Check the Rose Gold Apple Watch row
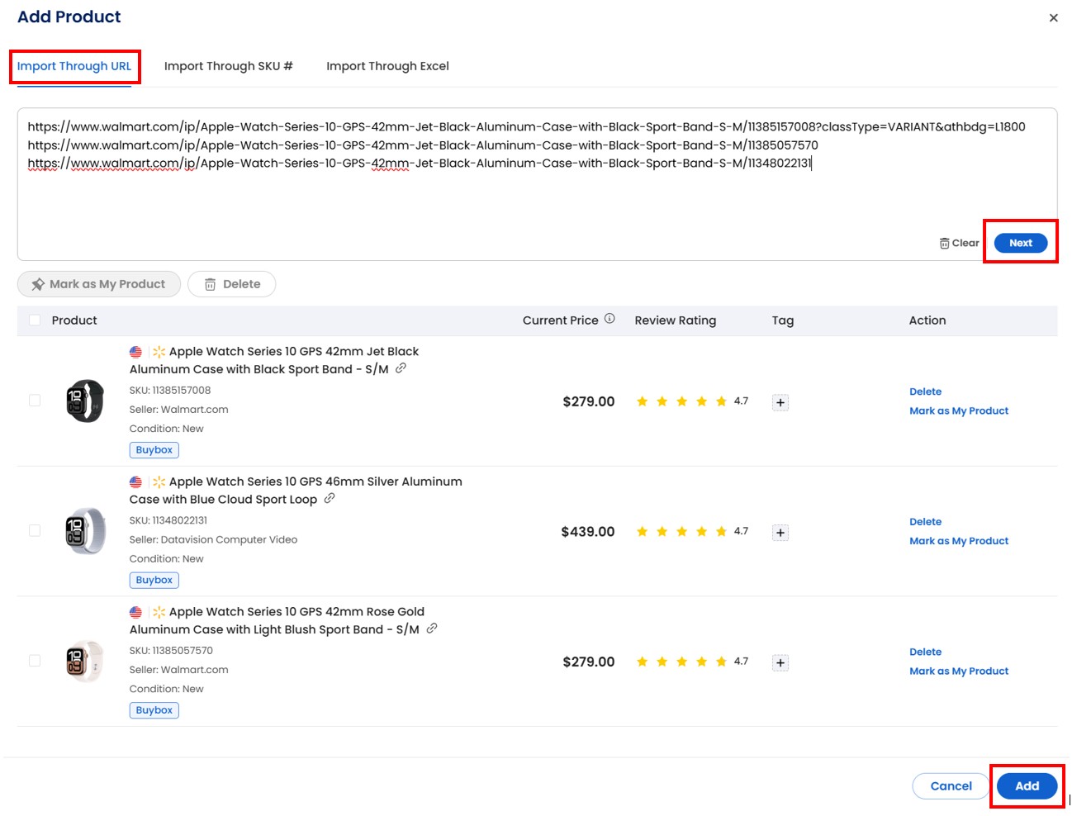Viewport: 1072px width, 816px height. 35,661
